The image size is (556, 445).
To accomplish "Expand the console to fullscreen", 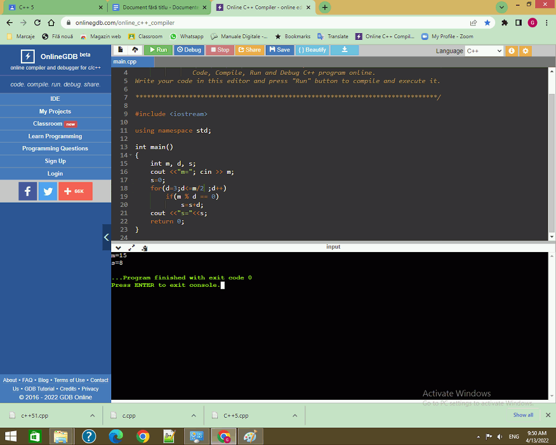I will 131,247.
